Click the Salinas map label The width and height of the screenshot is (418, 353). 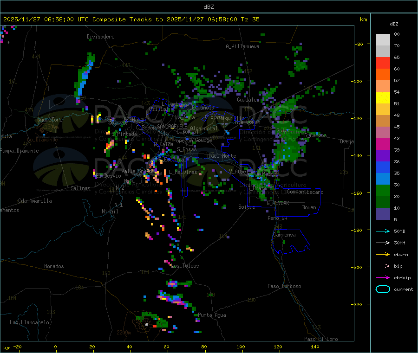(x=80, y=188)
